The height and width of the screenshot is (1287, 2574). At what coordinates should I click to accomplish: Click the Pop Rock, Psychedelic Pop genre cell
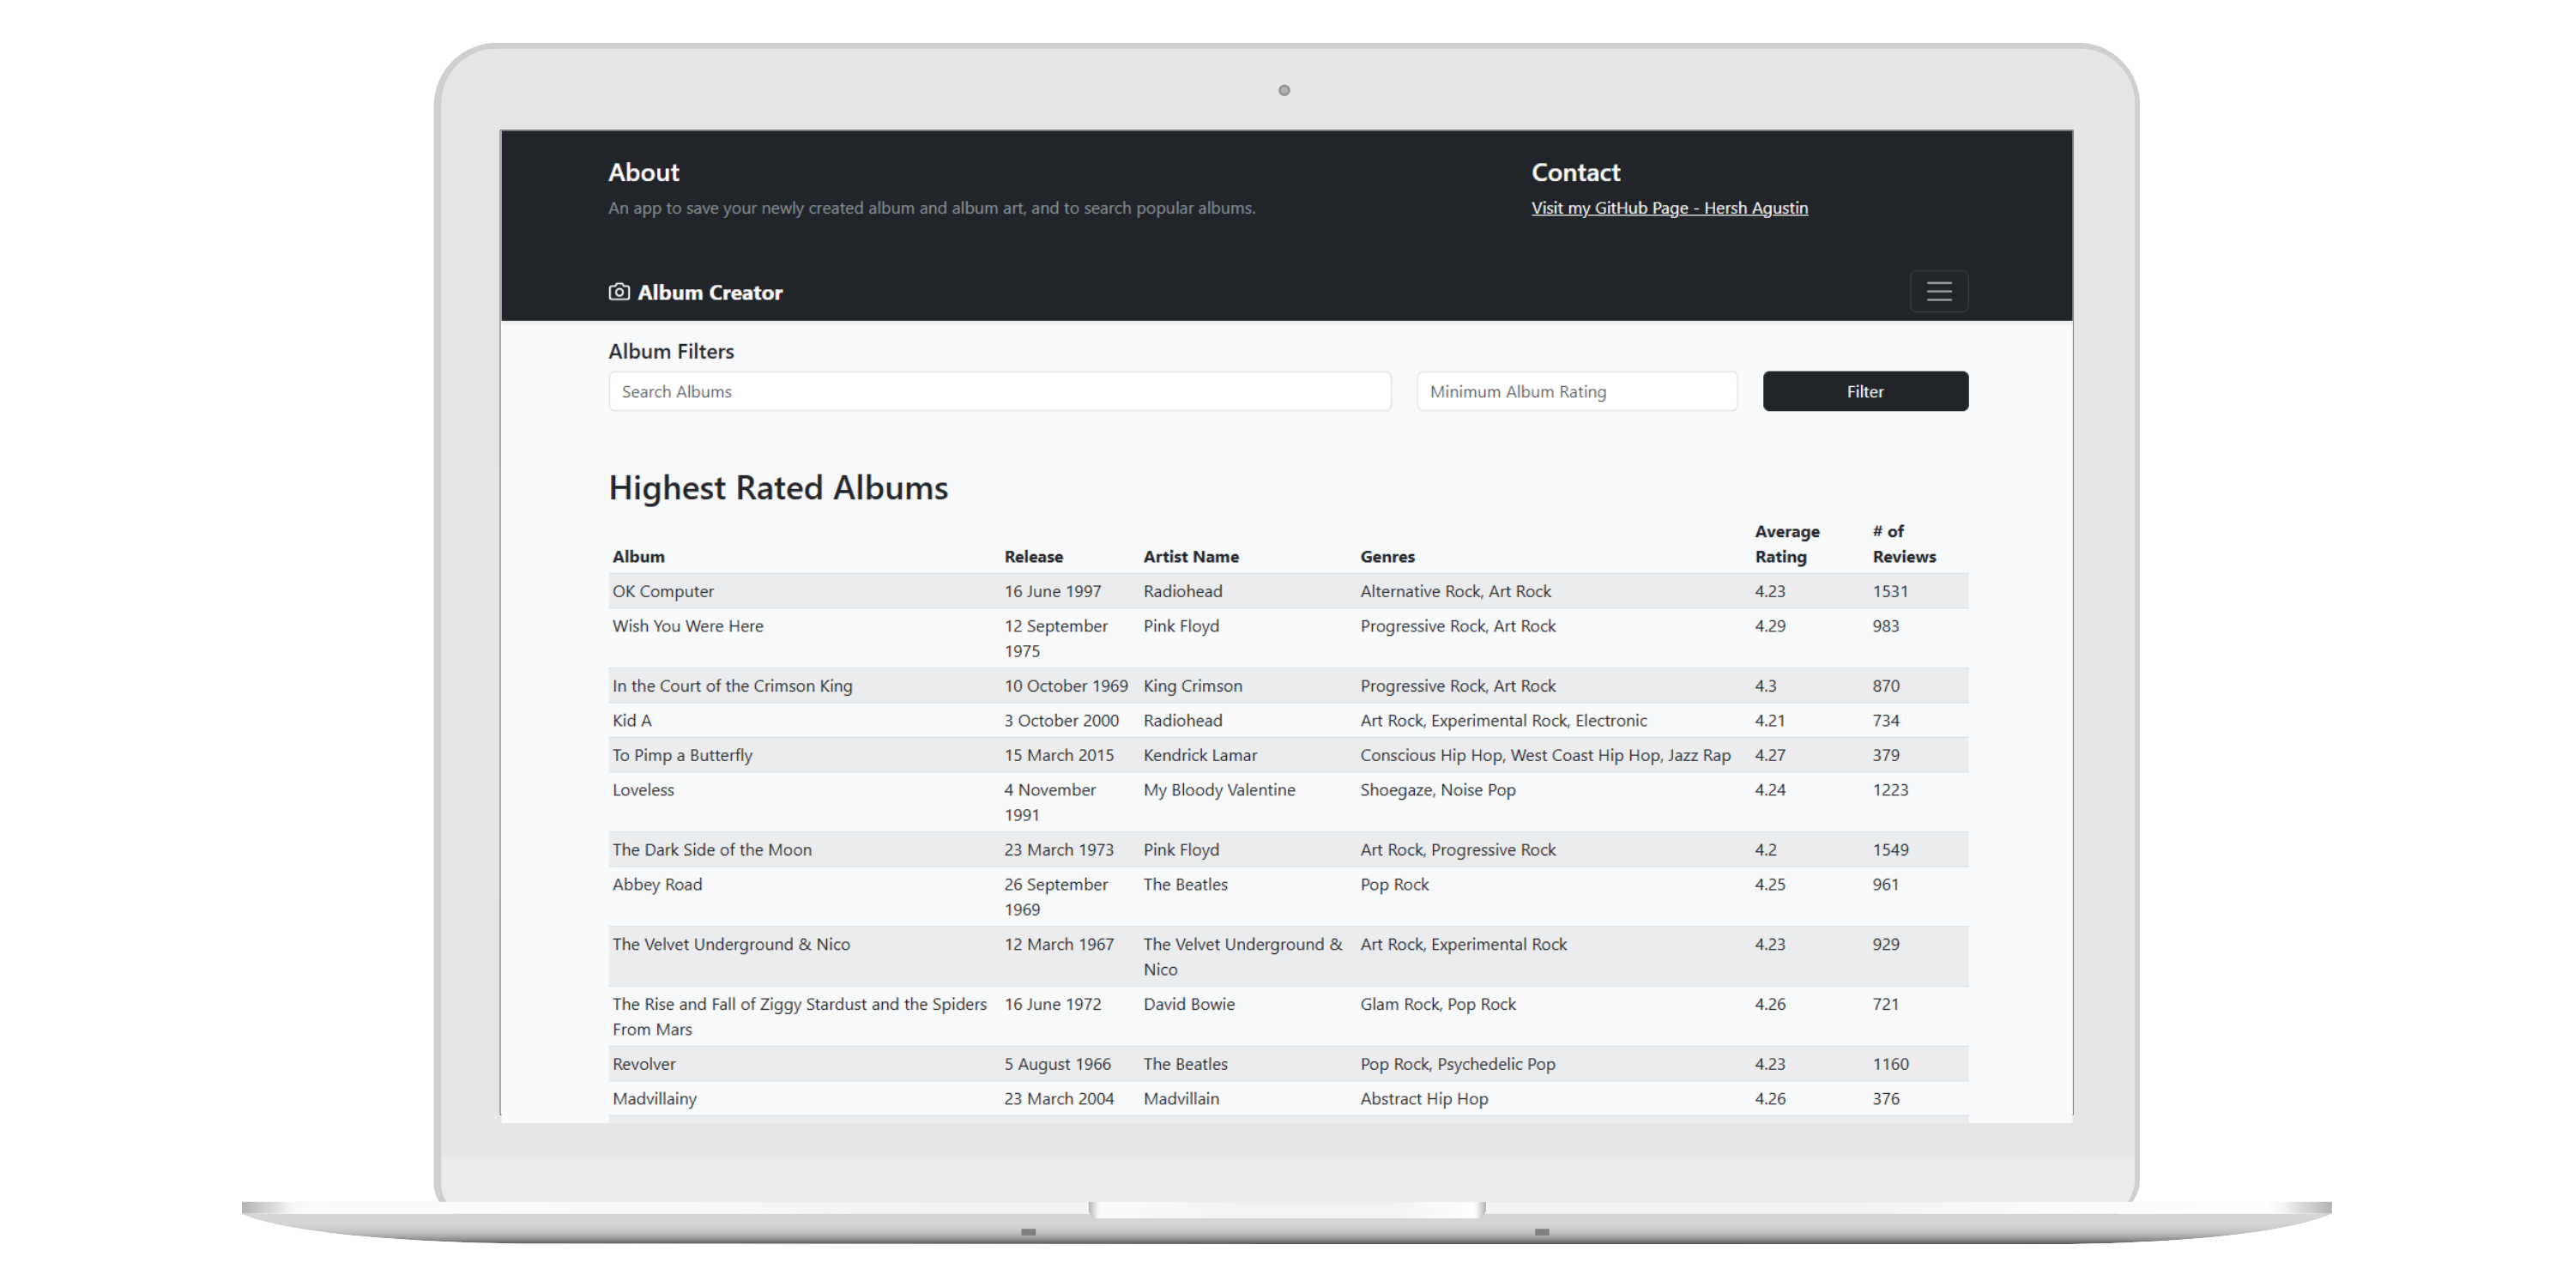pyautogui.click(x=1458, y=1064)
